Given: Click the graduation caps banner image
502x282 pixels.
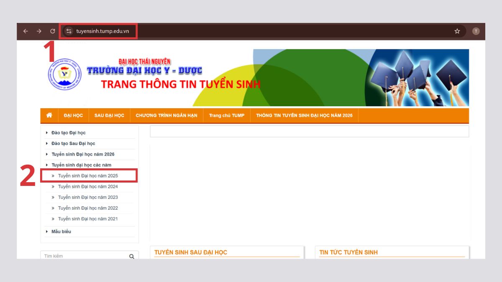Looking at the screenshot, I should (418, 78).
